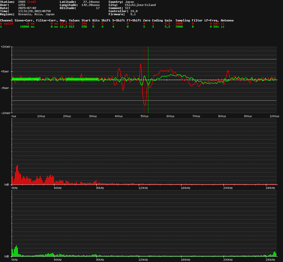Select the green '16000 ns' sieve correction value
Viewport: 283px width, 262px height.
pyautogui.click(x=27, y=27)
